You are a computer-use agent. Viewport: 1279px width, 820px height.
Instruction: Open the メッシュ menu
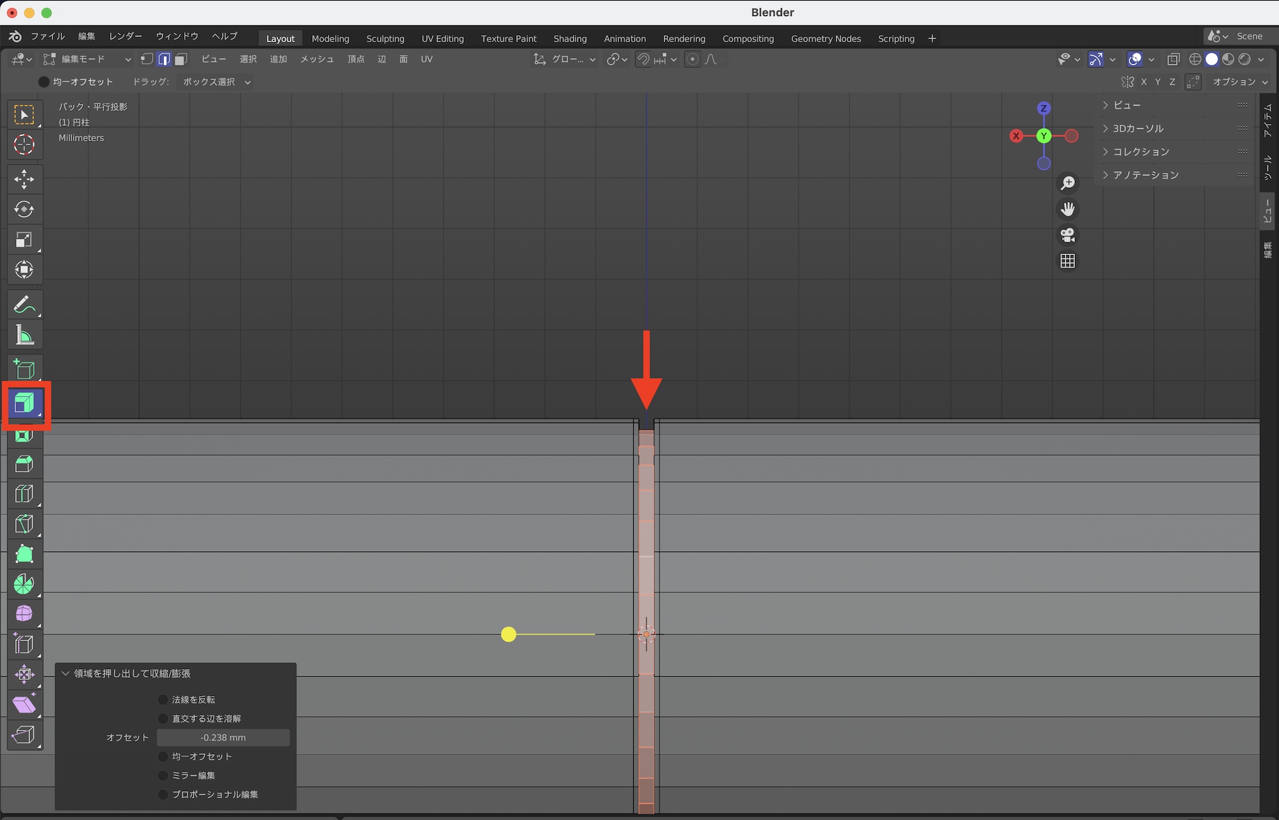click(317, 59)
